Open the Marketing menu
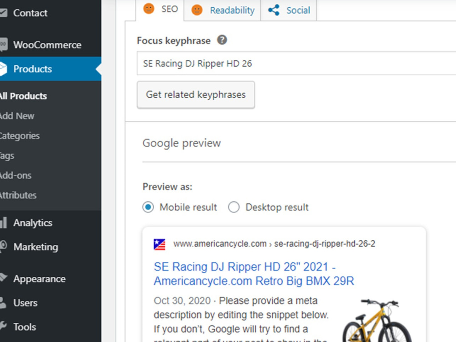Image resolution: width=456 pixels, height=342 pixels. point(36,247)
